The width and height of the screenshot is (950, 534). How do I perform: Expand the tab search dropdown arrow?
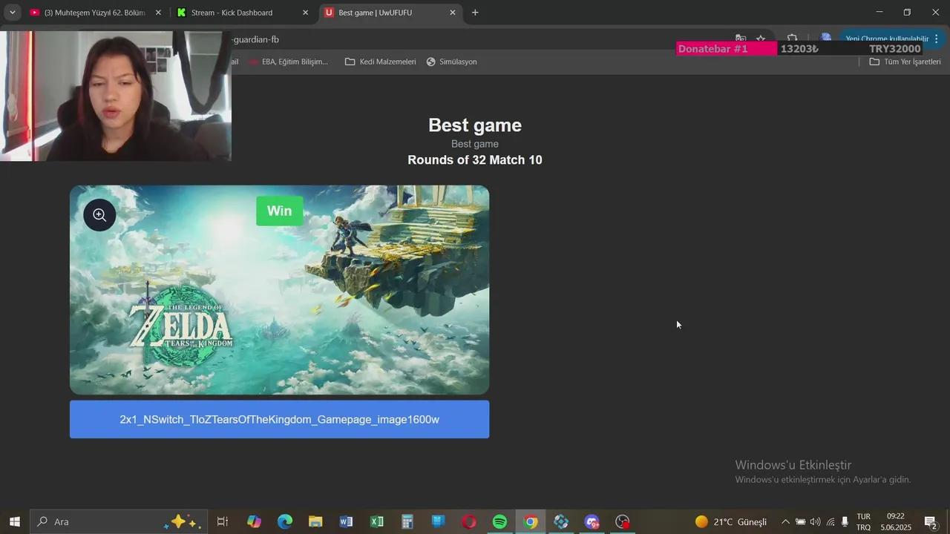[12, 13]
